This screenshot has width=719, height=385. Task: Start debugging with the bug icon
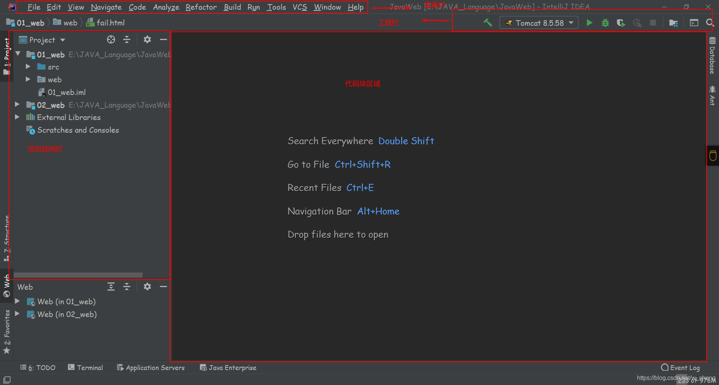click(605, 23)
